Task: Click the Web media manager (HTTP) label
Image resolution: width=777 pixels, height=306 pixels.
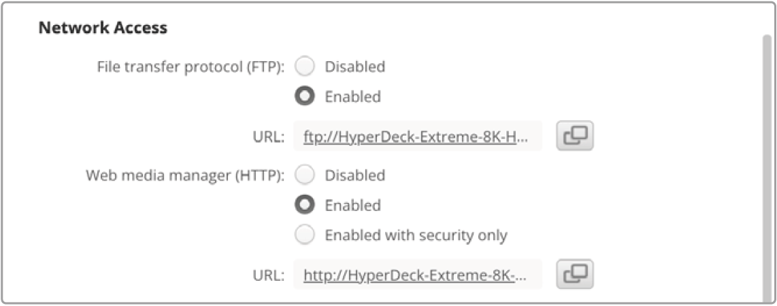Action: coord(185,176)
